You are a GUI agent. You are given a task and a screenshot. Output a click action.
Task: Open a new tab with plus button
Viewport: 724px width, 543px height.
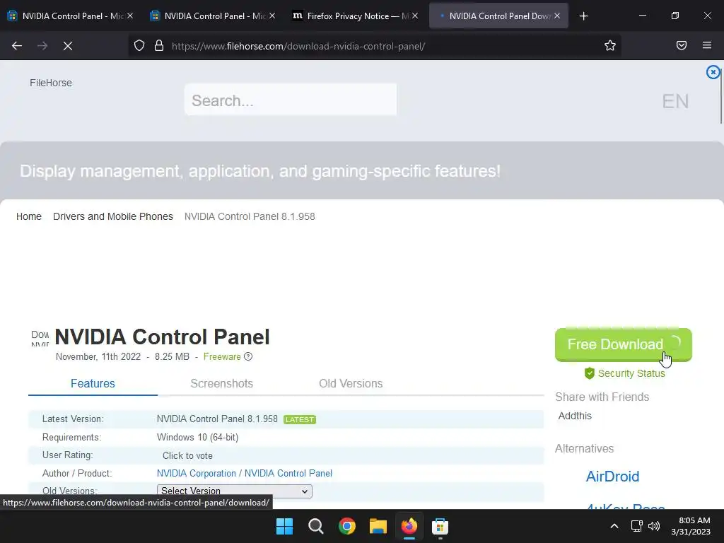tap(583, 16)
